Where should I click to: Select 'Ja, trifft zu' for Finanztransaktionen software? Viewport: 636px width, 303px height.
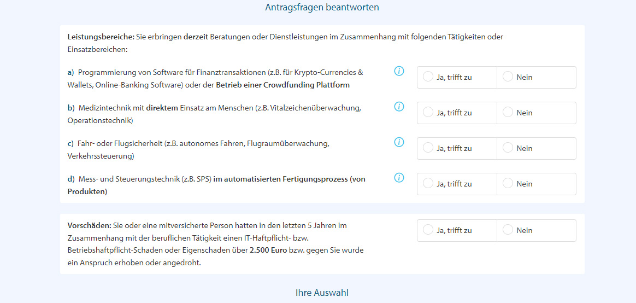coord(457,77)
